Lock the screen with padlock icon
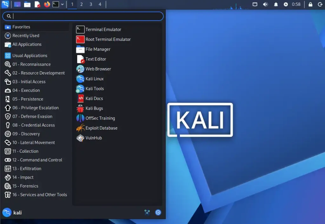 [x=310, y=4]
